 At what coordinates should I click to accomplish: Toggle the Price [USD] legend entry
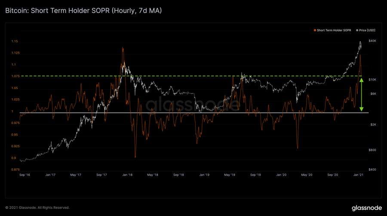[365, 30]
